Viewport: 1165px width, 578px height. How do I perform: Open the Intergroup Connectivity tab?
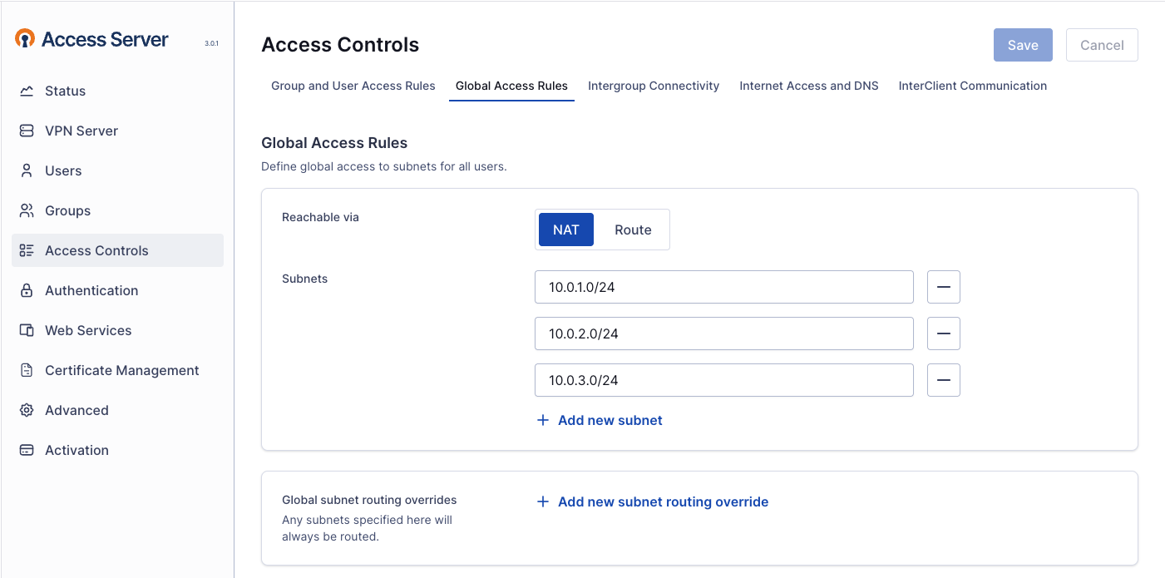(x=653, y=86)
